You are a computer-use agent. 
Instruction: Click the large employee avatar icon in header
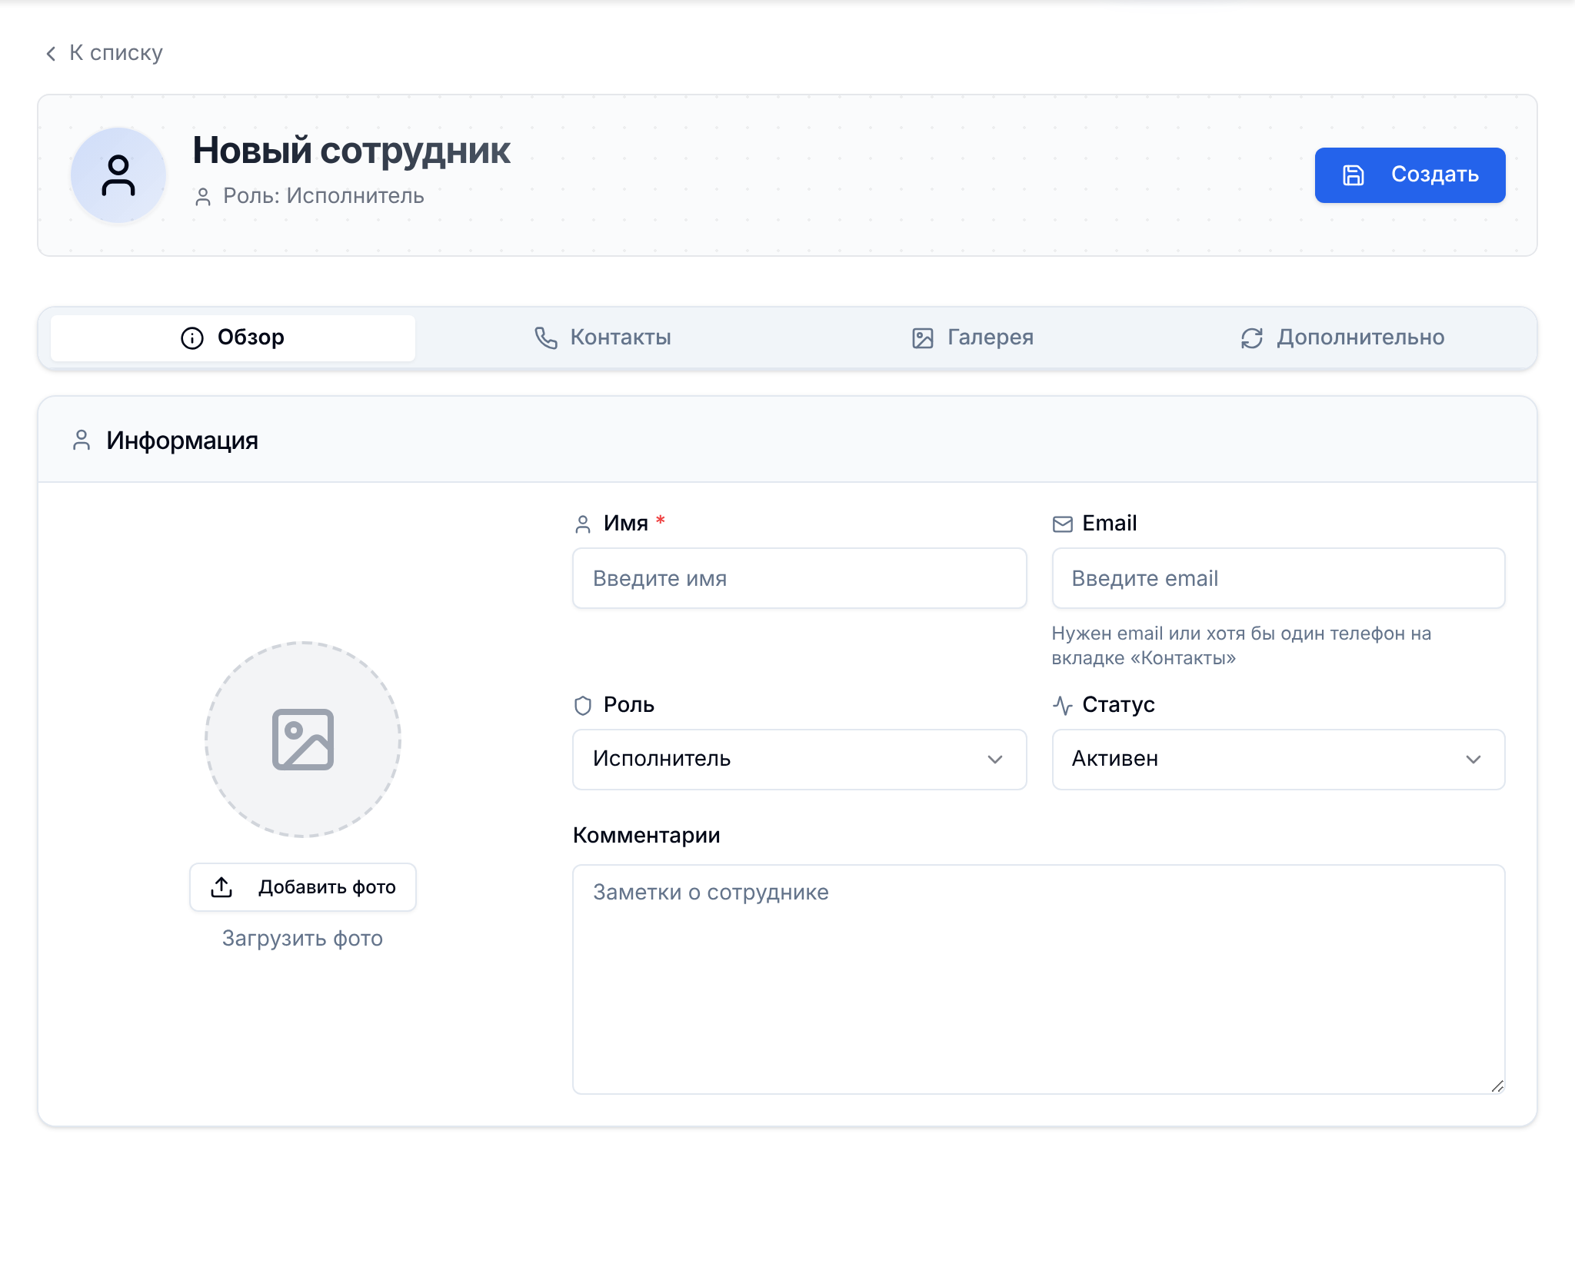point(118,175)
